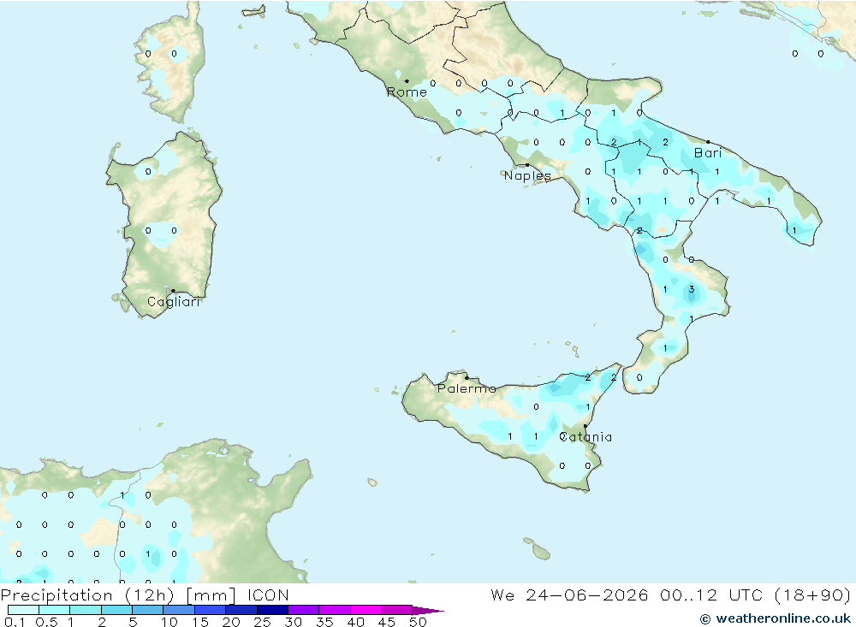Click the 10 legend scale label

169,622
